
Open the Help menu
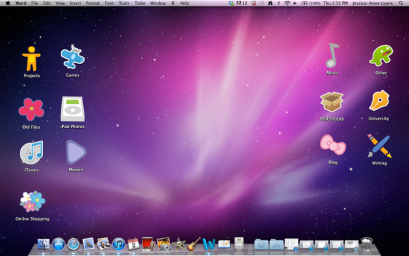pos(185,3)
